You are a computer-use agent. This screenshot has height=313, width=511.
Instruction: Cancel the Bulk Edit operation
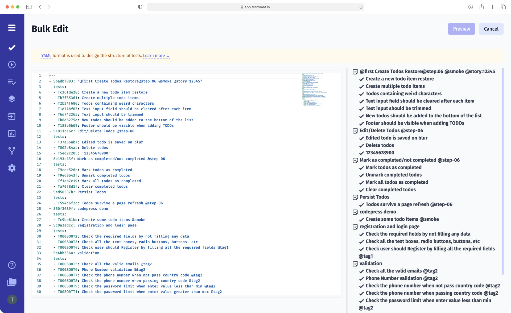click(x=491, y=29)
